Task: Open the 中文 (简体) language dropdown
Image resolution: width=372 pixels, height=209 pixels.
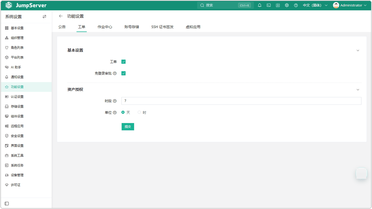Action: click(315, 5)
